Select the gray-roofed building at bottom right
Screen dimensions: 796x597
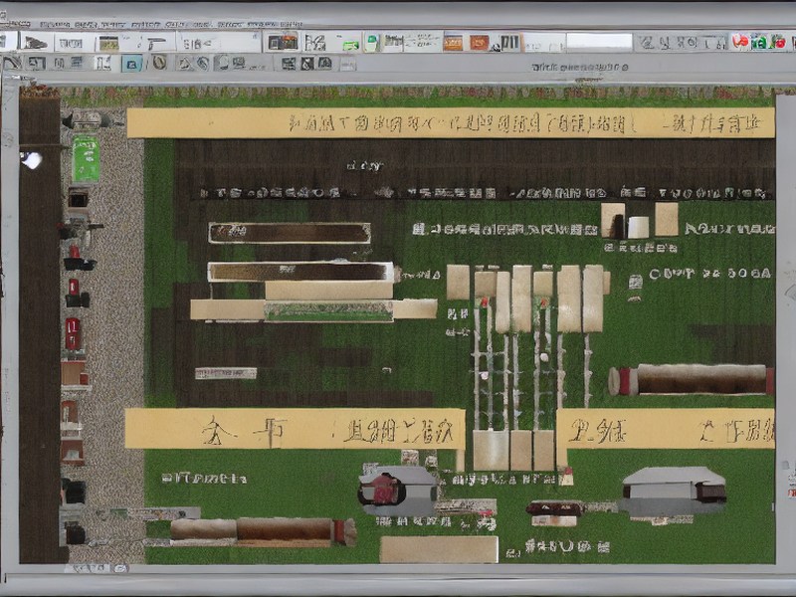pos(674,491)
